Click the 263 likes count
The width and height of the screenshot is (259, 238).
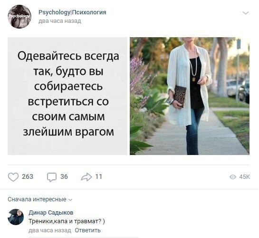pyautogui.click(x=28, y=176)
